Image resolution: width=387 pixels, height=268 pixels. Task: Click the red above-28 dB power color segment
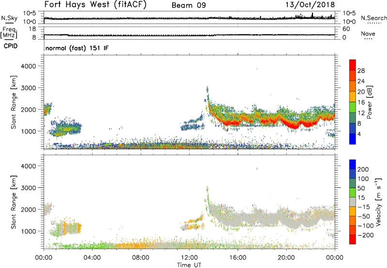click(353, 65)
